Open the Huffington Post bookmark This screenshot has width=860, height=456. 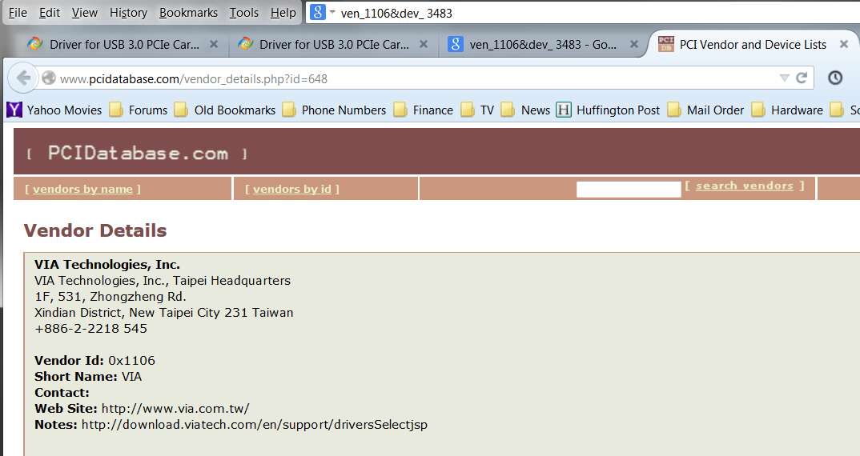pos(608,110)
